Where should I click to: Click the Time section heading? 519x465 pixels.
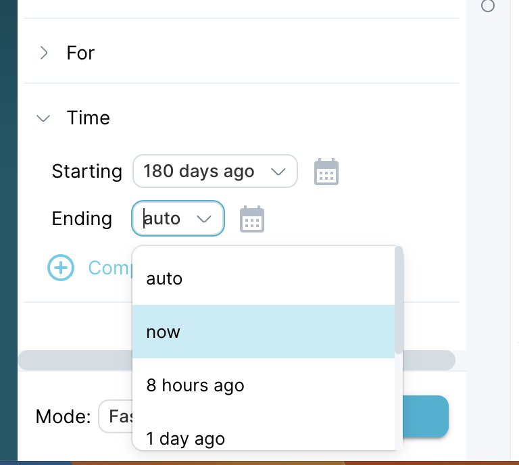(88, 118)
